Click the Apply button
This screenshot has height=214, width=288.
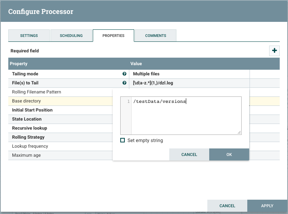(x=267, y=206)
